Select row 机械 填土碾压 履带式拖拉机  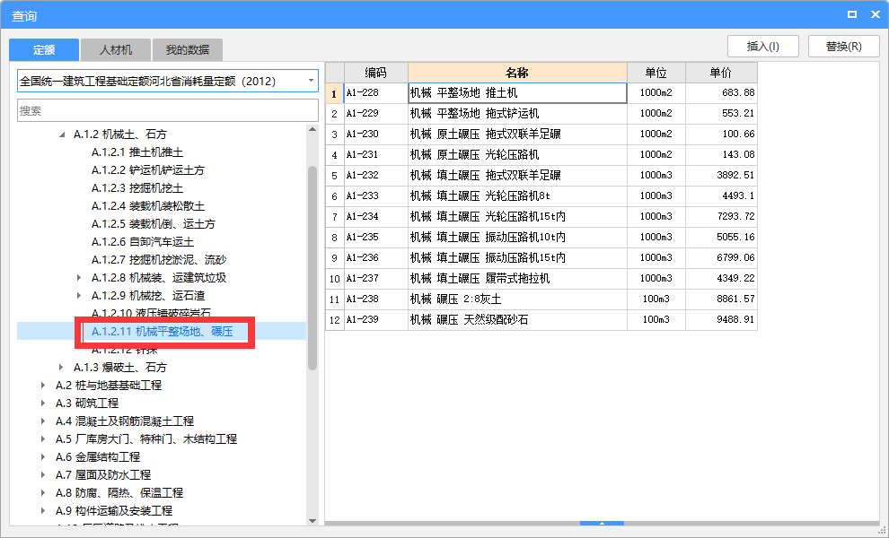pyautogui.click(x=517, y=279)
